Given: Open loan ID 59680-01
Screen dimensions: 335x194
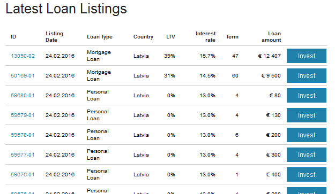Looking at the screenshot, I should tap(23, 96).
